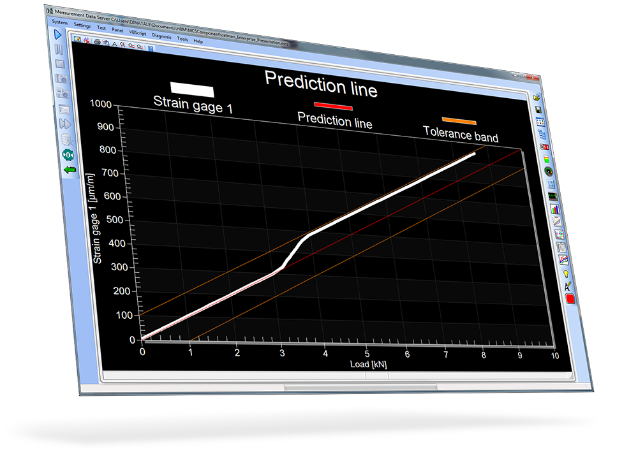Select the green oscilloscope display icon
This screenshot has height=452, width=638.
(552, 196)
